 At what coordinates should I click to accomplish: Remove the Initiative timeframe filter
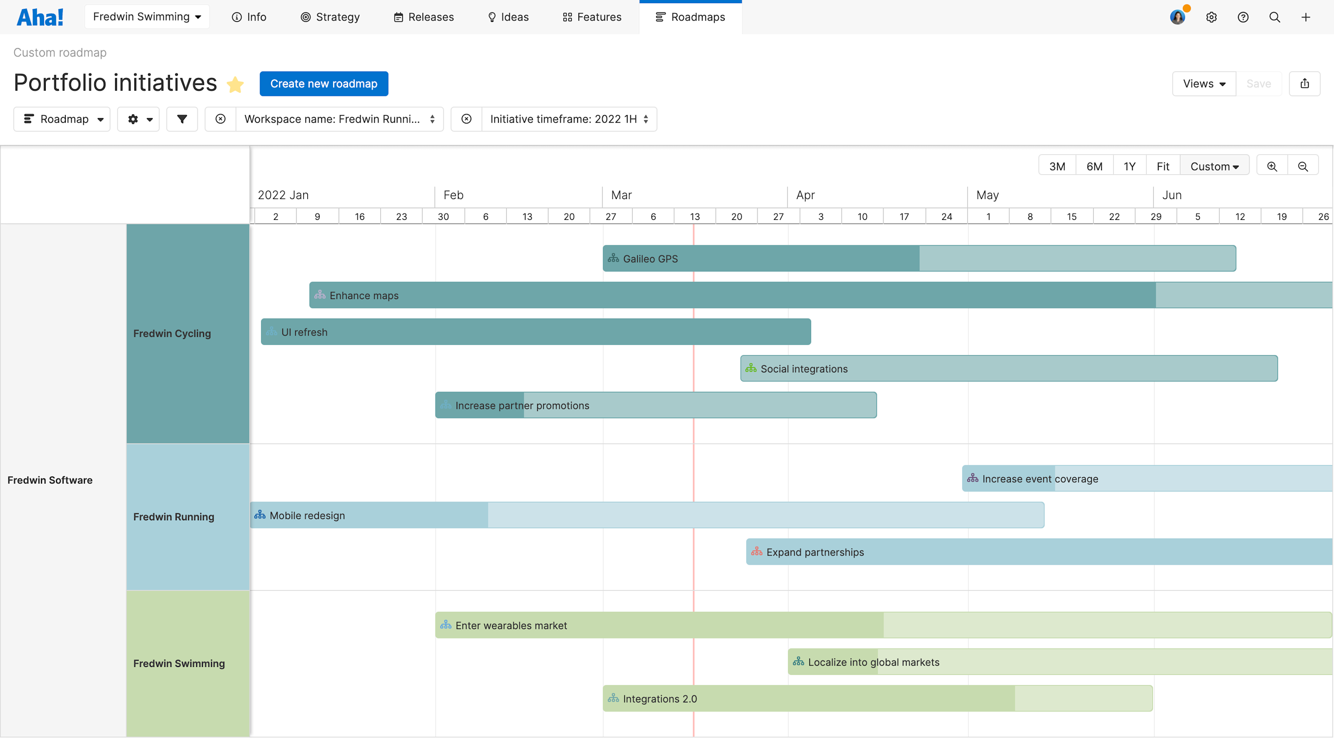pos(466,119)
